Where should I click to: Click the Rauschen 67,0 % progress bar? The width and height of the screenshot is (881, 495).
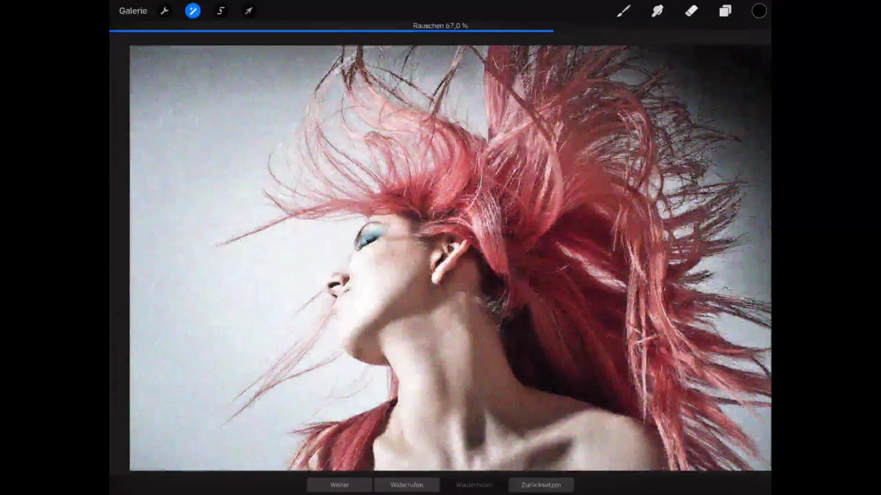[x=331, y=31]
